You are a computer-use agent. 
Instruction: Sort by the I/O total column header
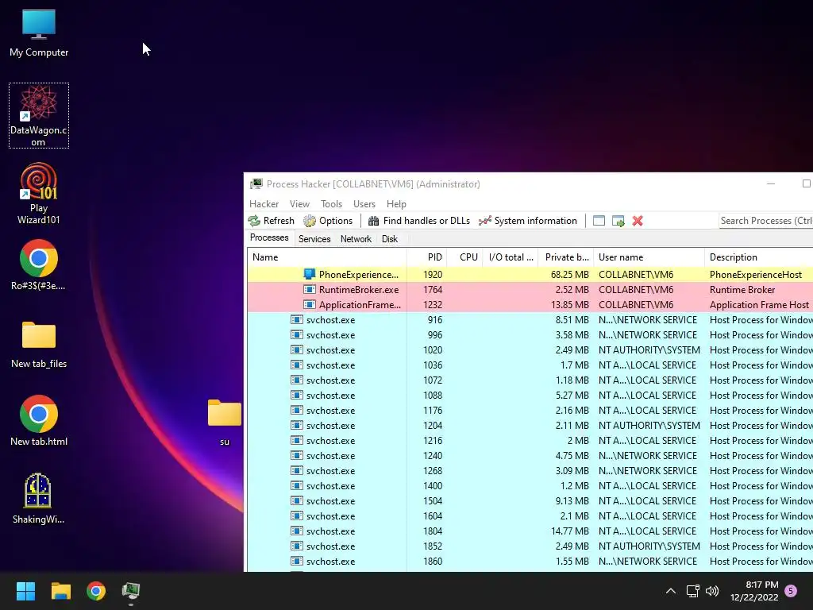pyautogui.click(x=511, y=257)
